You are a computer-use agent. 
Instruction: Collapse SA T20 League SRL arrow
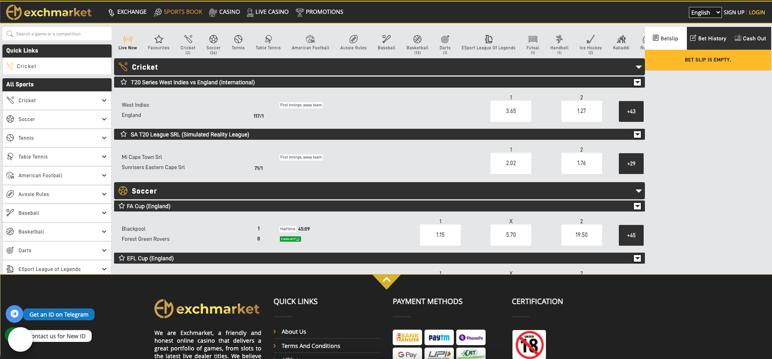coord(638,134)
